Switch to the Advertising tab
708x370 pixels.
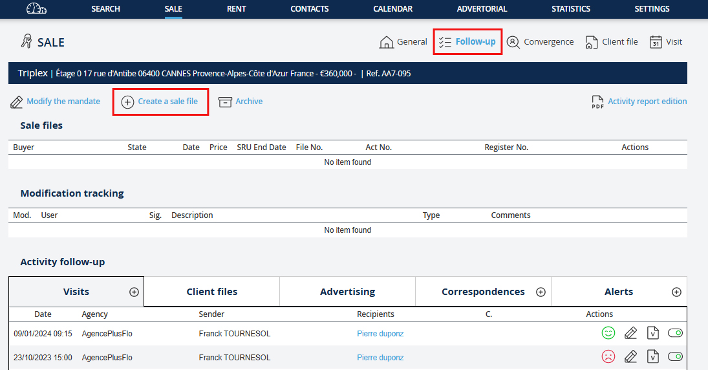coord(347,292)
